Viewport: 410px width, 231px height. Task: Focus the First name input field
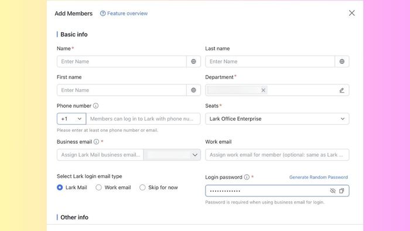(122, 90)
